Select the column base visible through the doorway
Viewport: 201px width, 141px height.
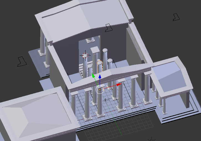(x=90, y=40)
